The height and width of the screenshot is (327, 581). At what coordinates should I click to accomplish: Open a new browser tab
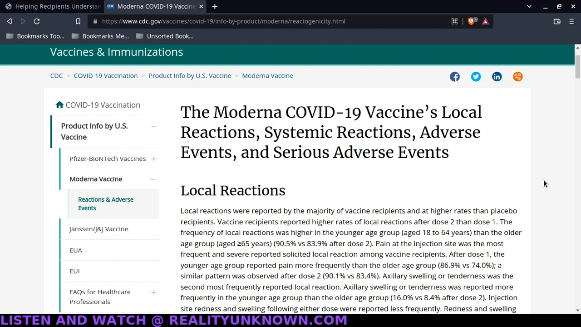(x=215, y=6)
